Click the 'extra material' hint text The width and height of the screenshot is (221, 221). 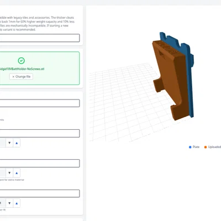[x=12, y=180]
